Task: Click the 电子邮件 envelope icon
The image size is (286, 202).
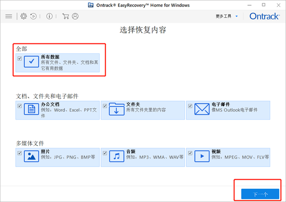Action: point(202,109)
